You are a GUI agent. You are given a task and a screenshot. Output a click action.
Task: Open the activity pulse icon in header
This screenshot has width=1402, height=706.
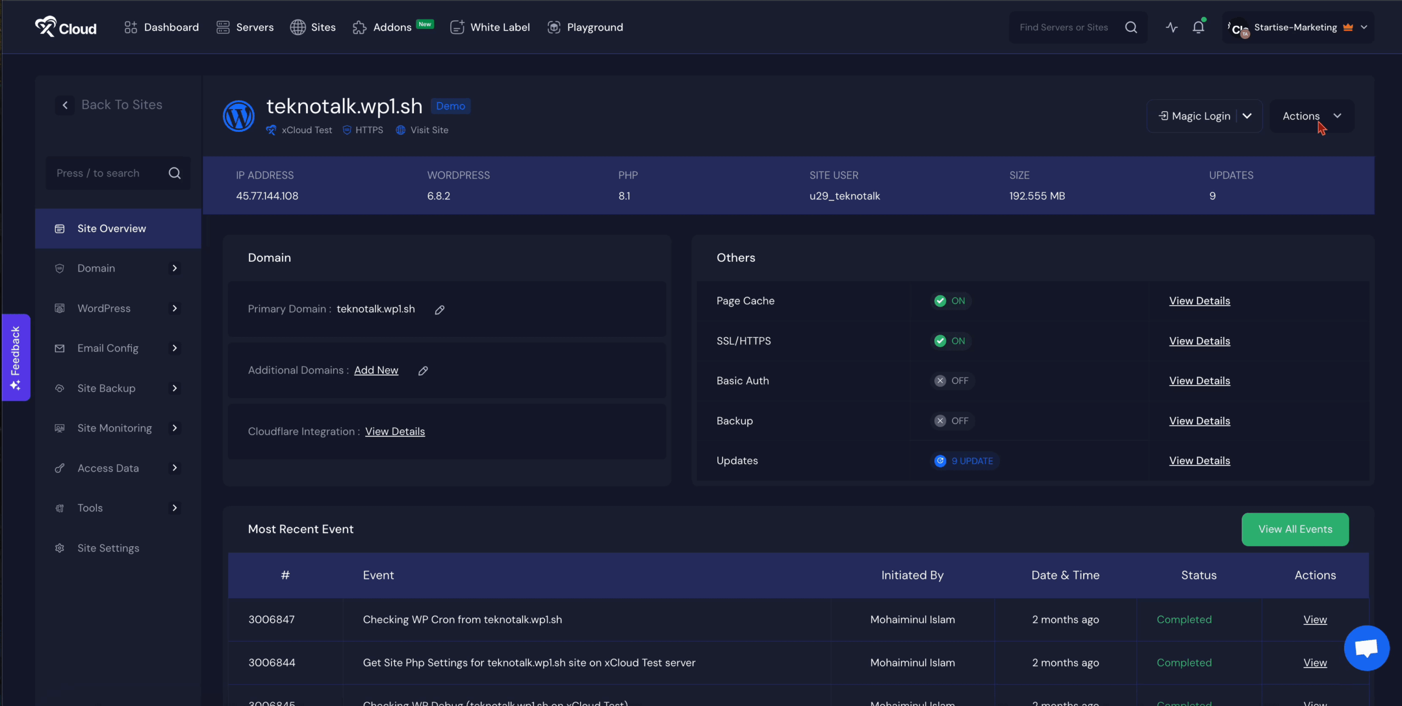[x=1171, y=27]
